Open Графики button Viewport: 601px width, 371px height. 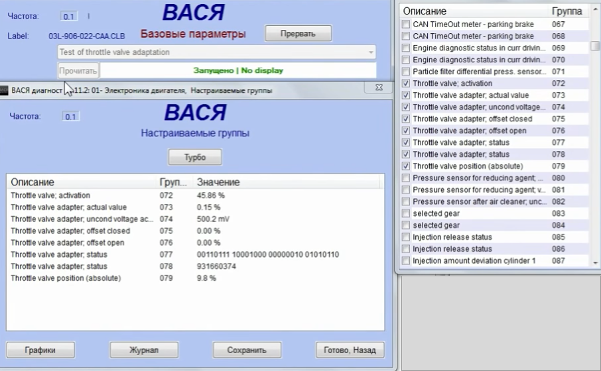(40, 350)
